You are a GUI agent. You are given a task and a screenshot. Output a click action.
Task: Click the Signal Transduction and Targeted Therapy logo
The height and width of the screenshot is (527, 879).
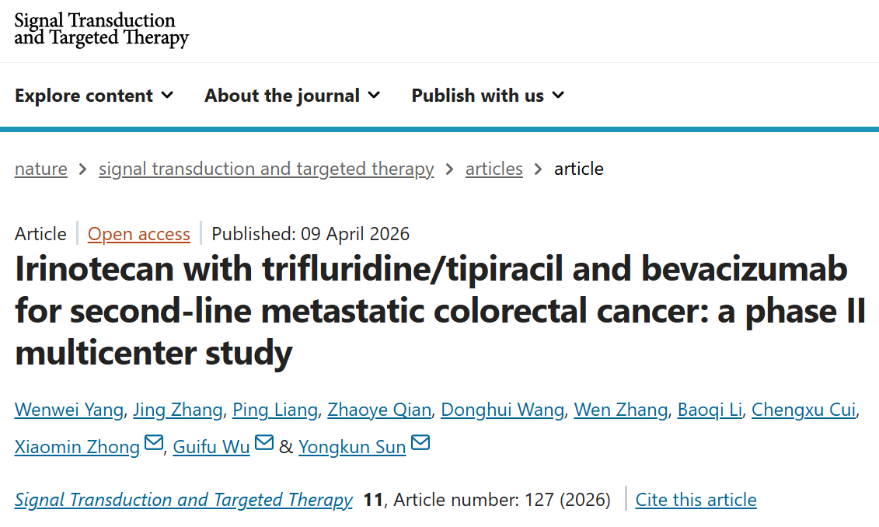point(102,29)
